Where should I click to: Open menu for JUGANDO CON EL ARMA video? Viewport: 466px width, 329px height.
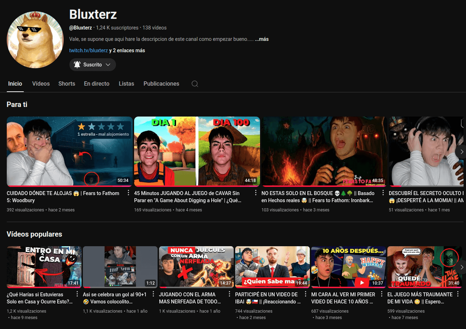click(229, 294)
